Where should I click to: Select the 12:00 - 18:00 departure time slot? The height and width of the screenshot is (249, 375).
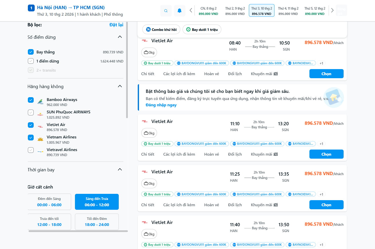49,222
